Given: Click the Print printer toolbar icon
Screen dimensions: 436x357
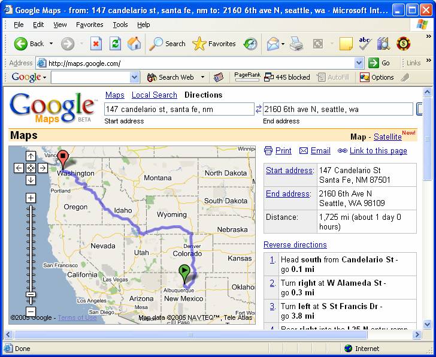Looking at the screenshot, I should point(296,44).
